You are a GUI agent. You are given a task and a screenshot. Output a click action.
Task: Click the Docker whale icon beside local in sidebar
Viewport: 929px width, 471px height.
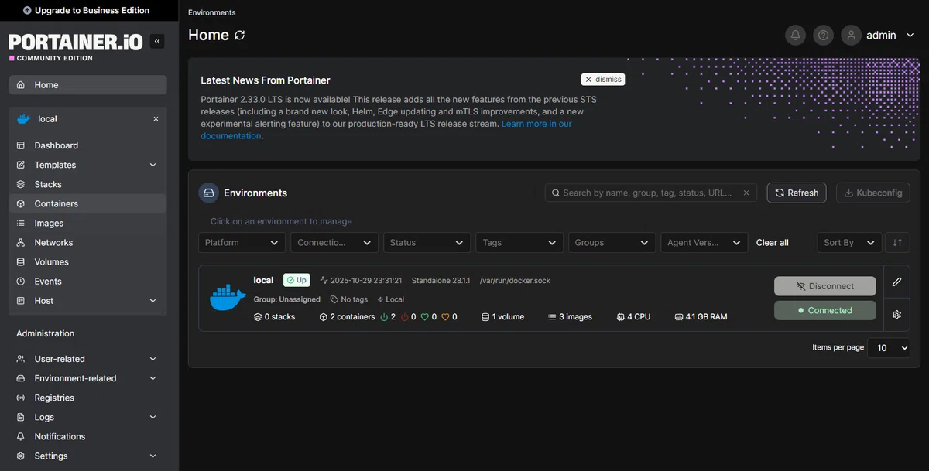pos(23,119)
